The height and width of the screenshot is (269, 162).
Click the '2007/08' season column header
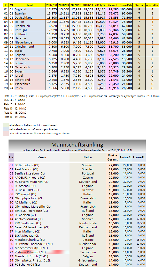(x=52, y=5)
